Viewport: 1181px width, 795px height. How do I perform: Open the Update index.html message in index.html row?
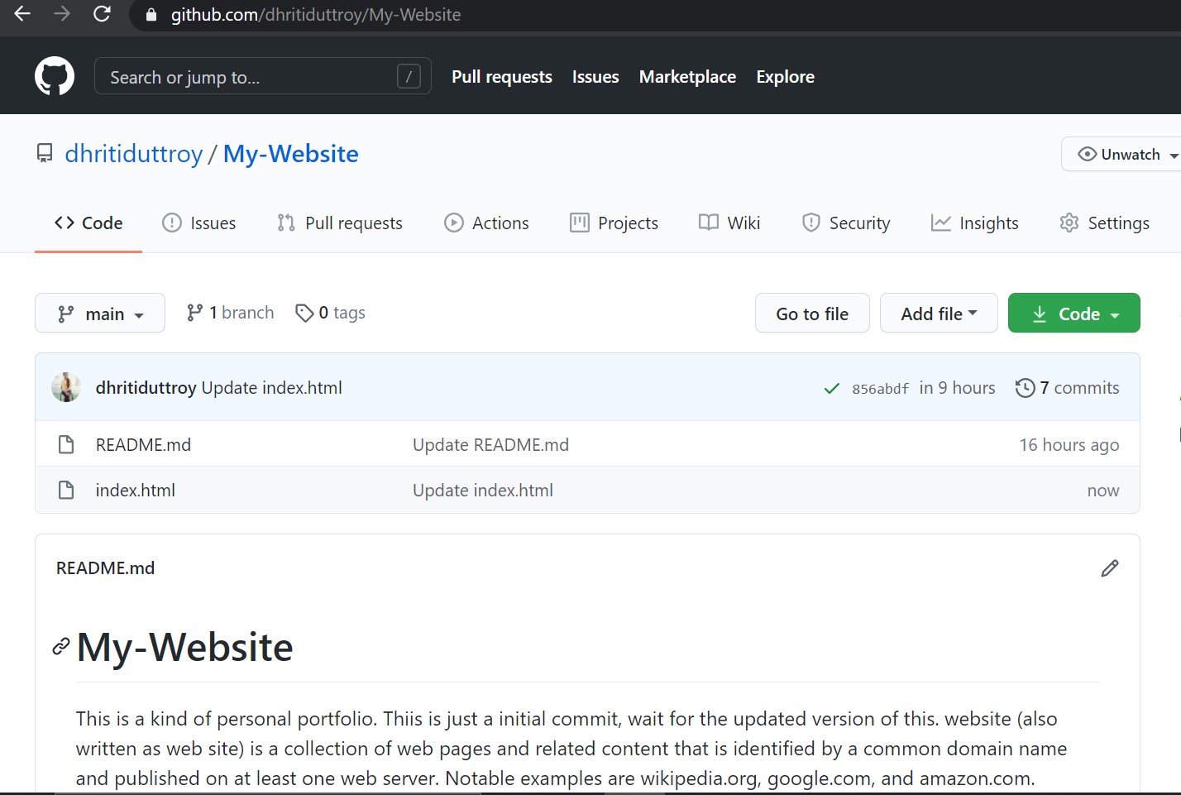tap(483, 491)
